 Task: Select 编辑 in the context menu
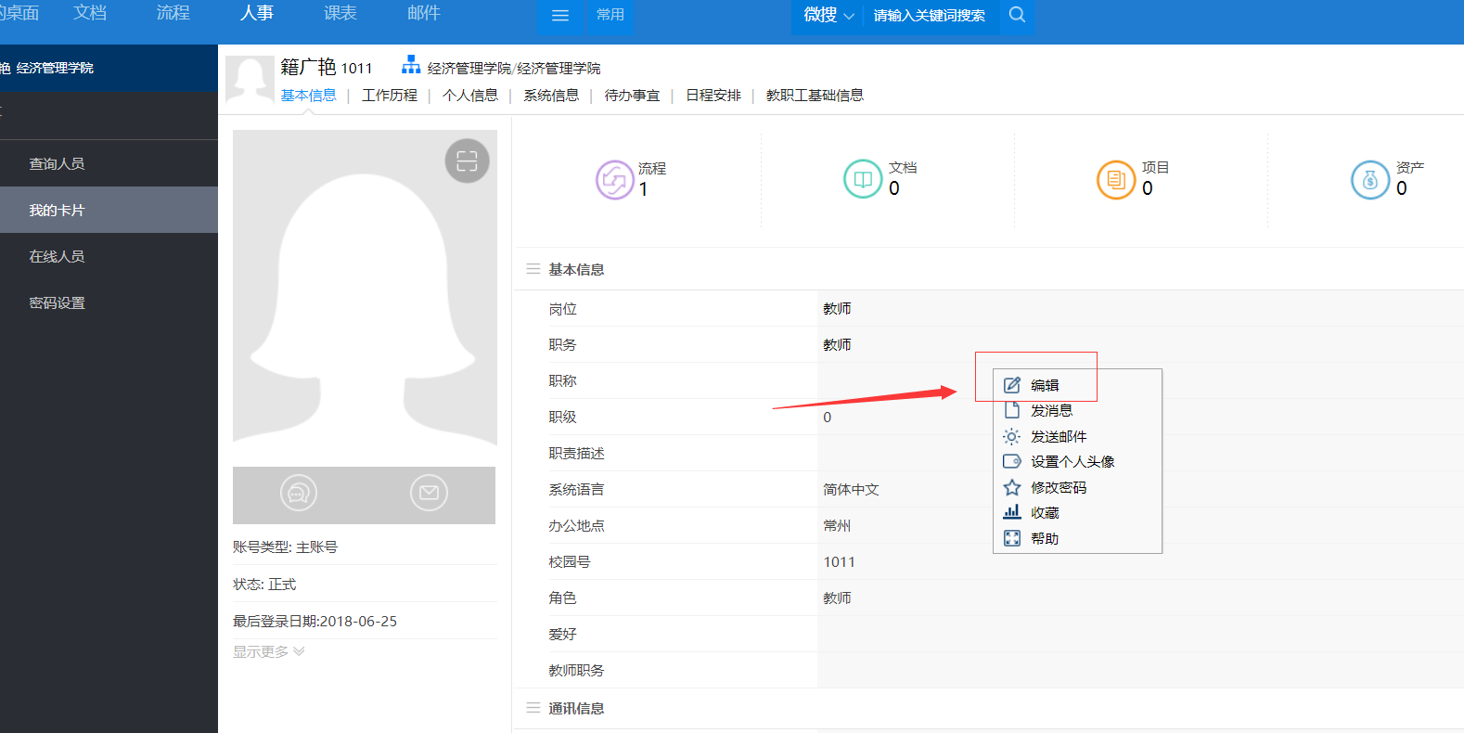click(x=1045, y=385)
